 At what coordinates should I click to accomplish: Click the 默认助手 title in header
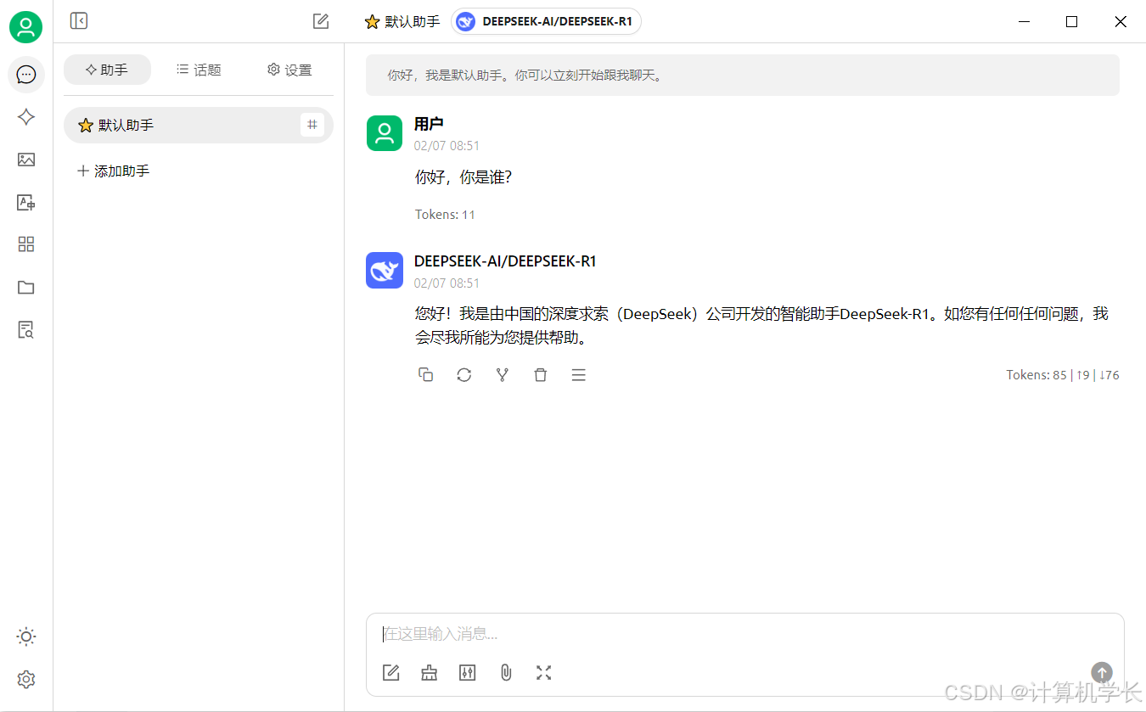pos(402,21)
